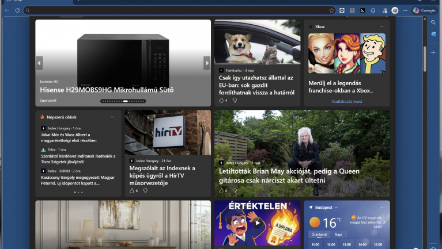Click the Xbox card title
The height and width of the screenshot is (249, 442).
point(320,26)
